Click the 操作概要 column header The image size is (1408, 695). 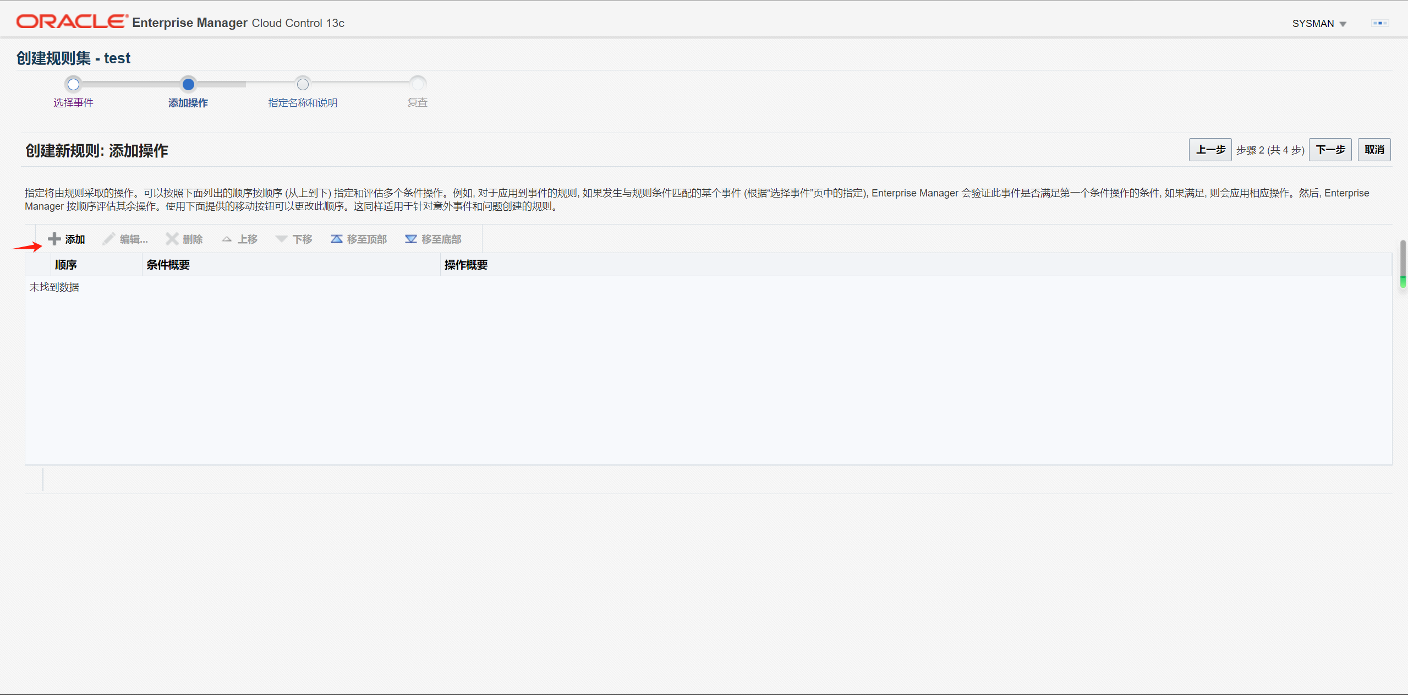tap(465, 265)
